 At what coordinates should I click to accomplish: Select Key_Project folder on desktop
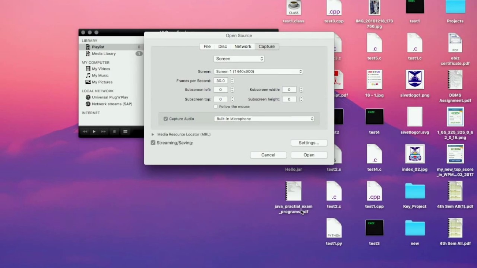click(415, 195)
